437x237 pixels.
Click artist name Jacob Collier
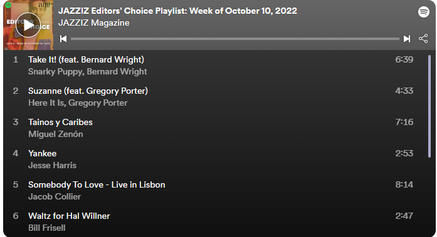tap(55, 197)
